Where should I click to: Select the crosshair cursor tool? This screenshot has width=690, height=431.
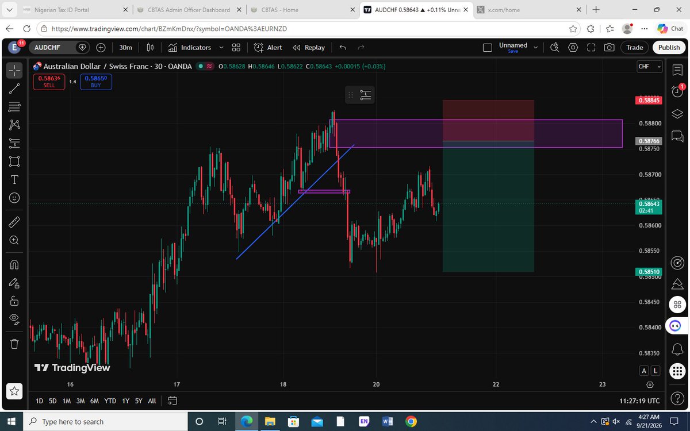point(14,70)
